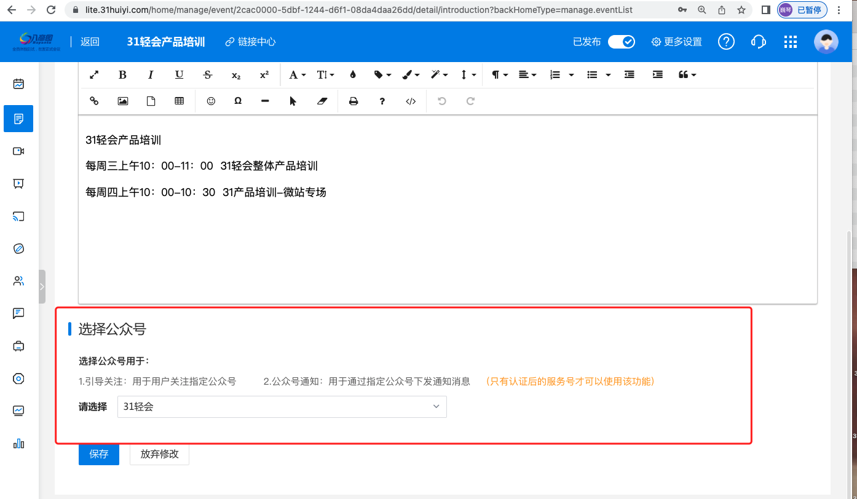Print the editor content
Screen dimensions: 857x499
[353, 101]
